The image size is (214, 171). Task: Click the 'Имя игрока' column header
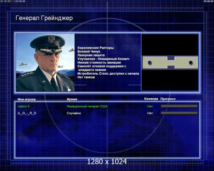click(x=27, y=99)
